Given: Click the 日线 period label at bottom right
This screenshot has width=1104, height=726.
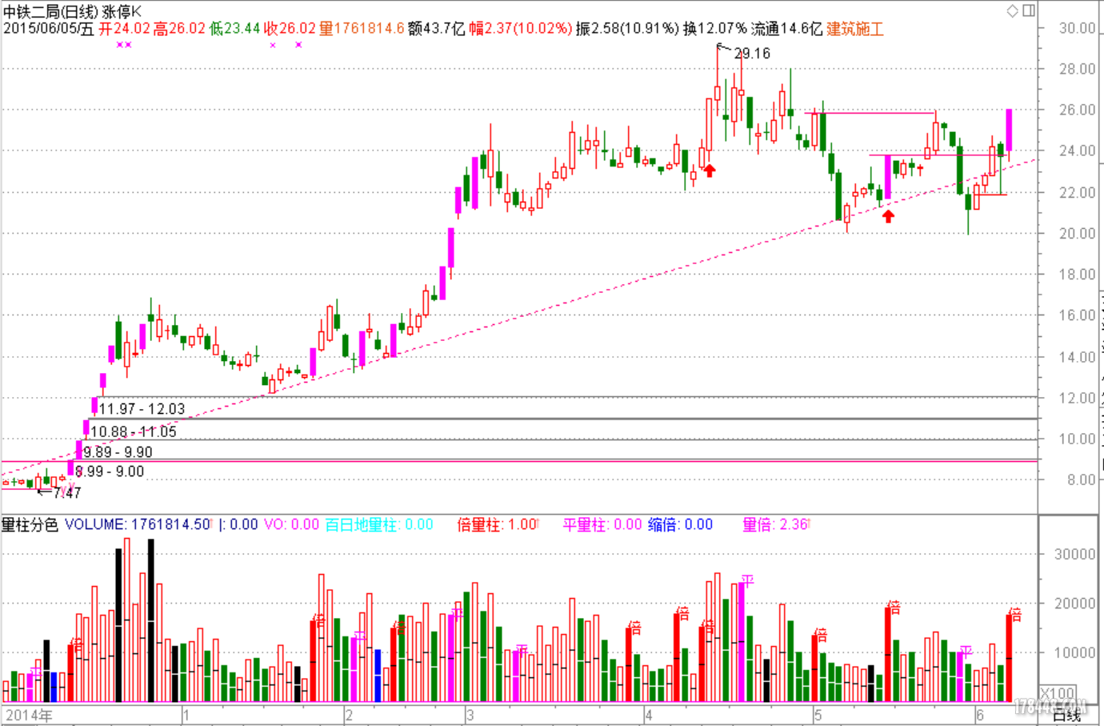Looking at the screenshot, I should [1067, 715].
